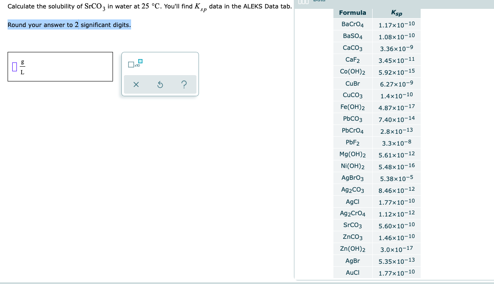Select the Ag2CO3 formula cell
Screen dimensions: 494x284
(x=352, y=190)
